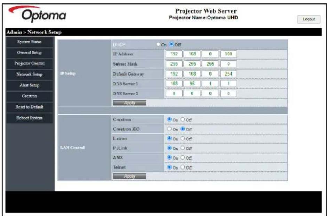
Task: Select Reboot System
Action: tap(30, 118)
